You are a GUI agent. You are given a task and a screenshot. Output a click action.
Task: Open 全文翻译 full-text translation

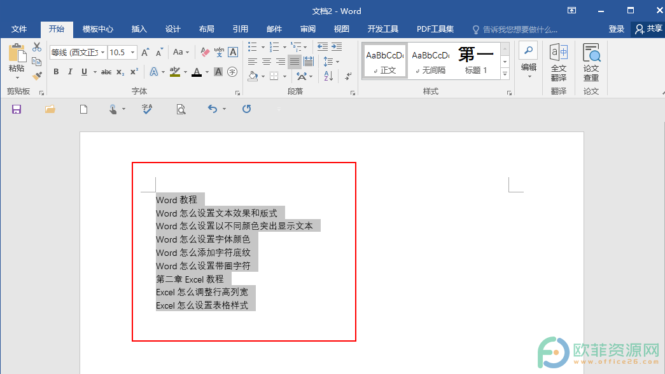(x=559, y=63)
